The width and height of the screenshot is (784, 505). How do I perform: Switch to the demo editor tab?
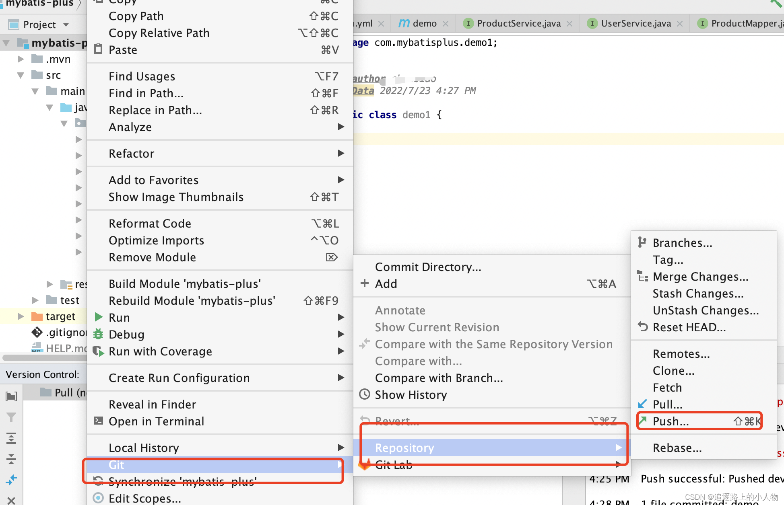[424, 24]
